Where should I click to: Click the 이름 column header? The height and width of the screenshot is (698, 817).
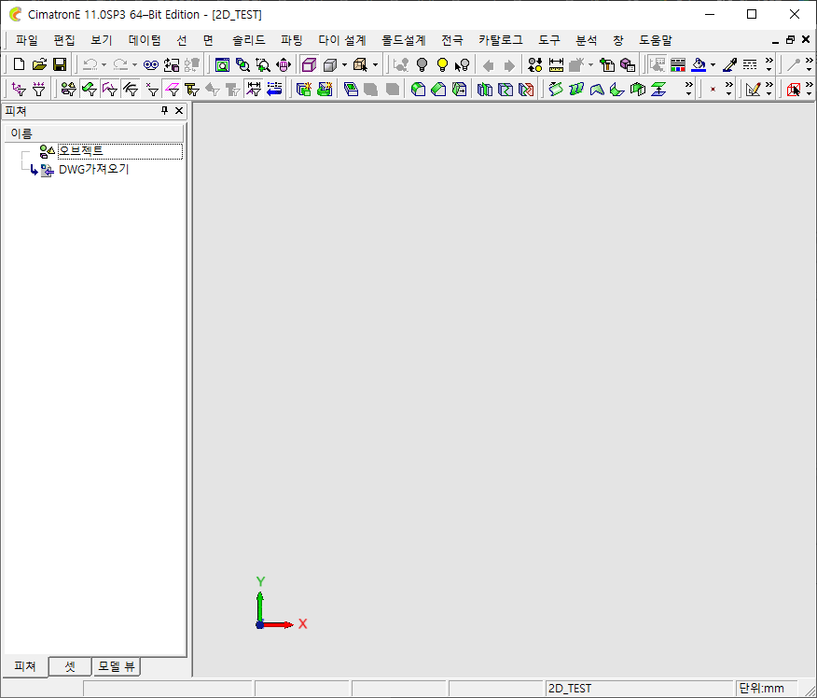tap(94, 133)
